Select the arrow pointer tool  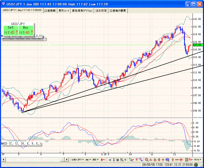pyautogui.click(x=131, y=160)
